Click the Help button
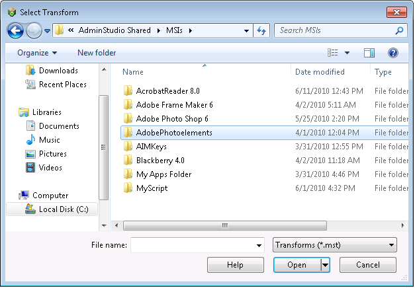Screen dimensions: 415x288 coord(235,265)
